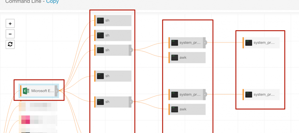Image resolution: width=299 pixels, height=133 pixels.
Task: Collapse the third sh node's children
Action: point(130,50)
